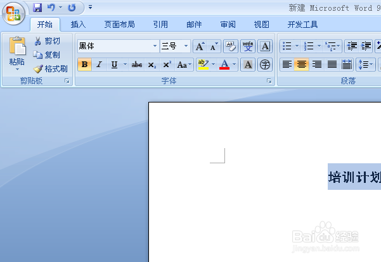Viewport: 381px width, 262px height.
Task: Toggle superscript formatting
Action: click(167, 65)
